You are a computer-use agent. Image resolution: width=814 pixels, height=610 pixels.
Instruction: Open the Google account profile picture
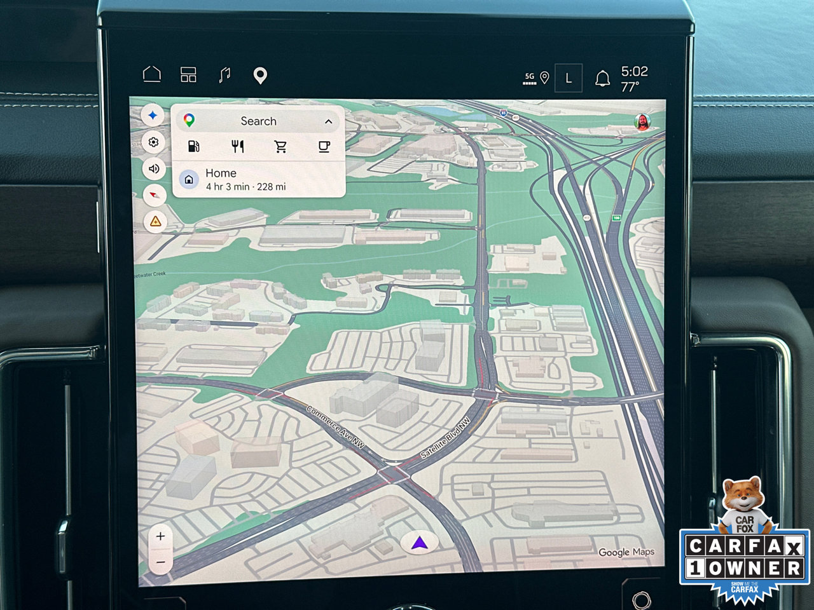click(x=644, y=122)
